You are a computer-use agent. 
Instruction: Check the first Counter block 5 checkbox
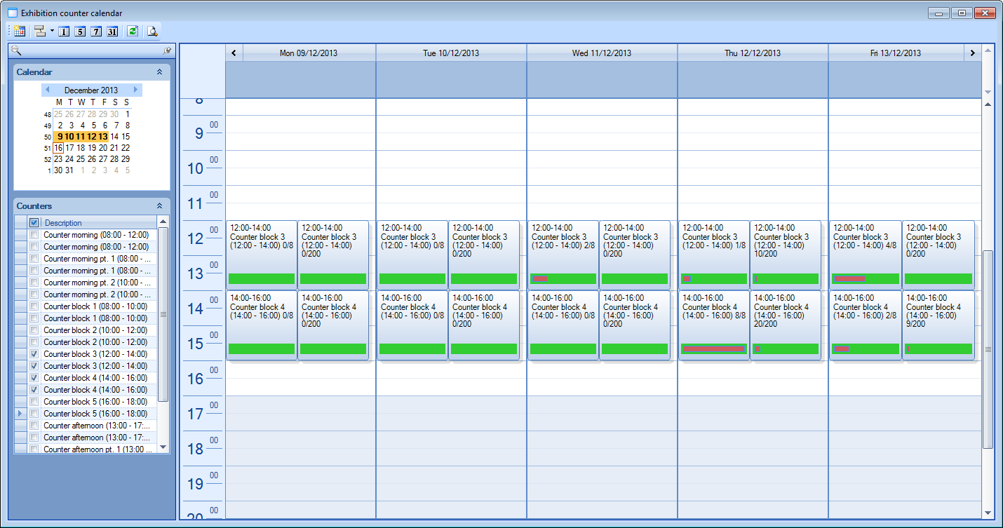pos(34,402)
